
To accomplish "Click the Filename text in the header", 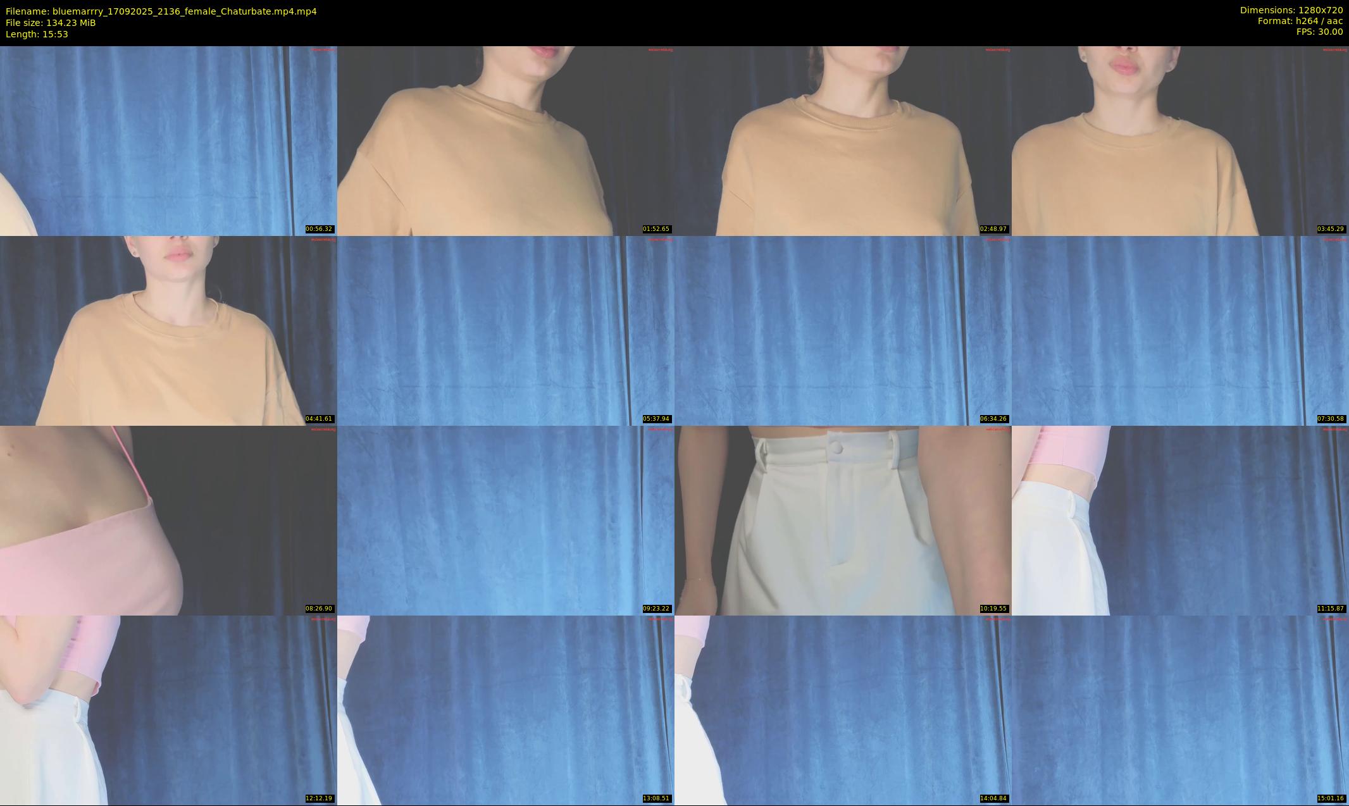I will point(161,11).
